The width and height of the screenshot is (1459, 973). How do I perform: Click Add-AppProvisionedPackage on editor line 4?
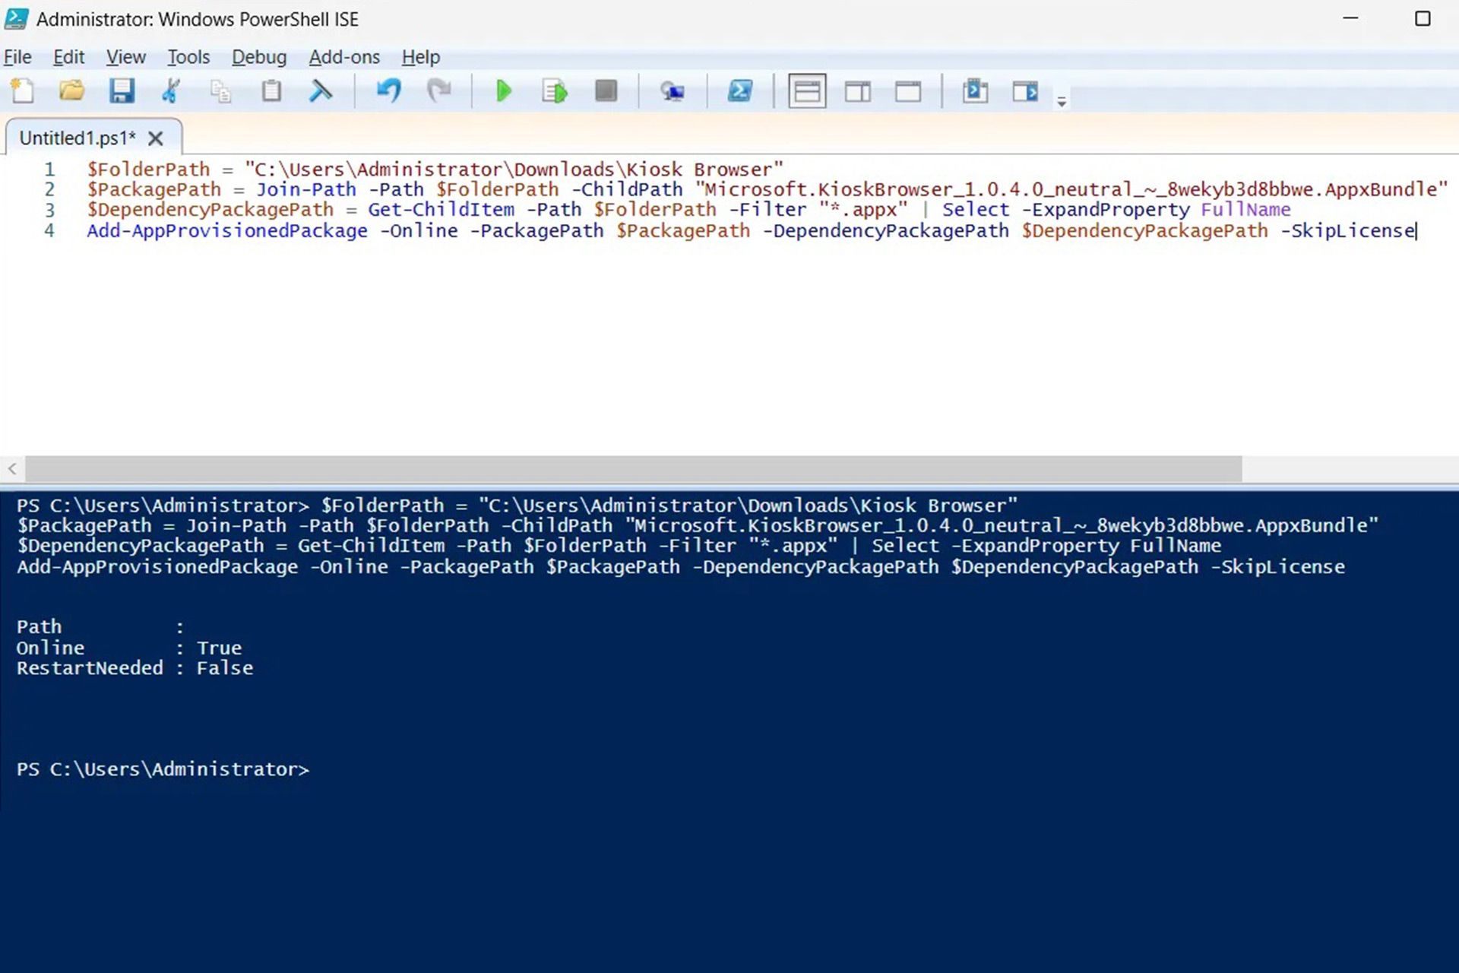pos(227,230)
